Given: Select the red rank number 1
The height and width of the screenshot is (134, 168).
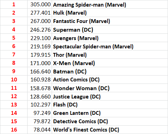Looking at the screenshot, I should pyautogui.click(x=14, y=5).
